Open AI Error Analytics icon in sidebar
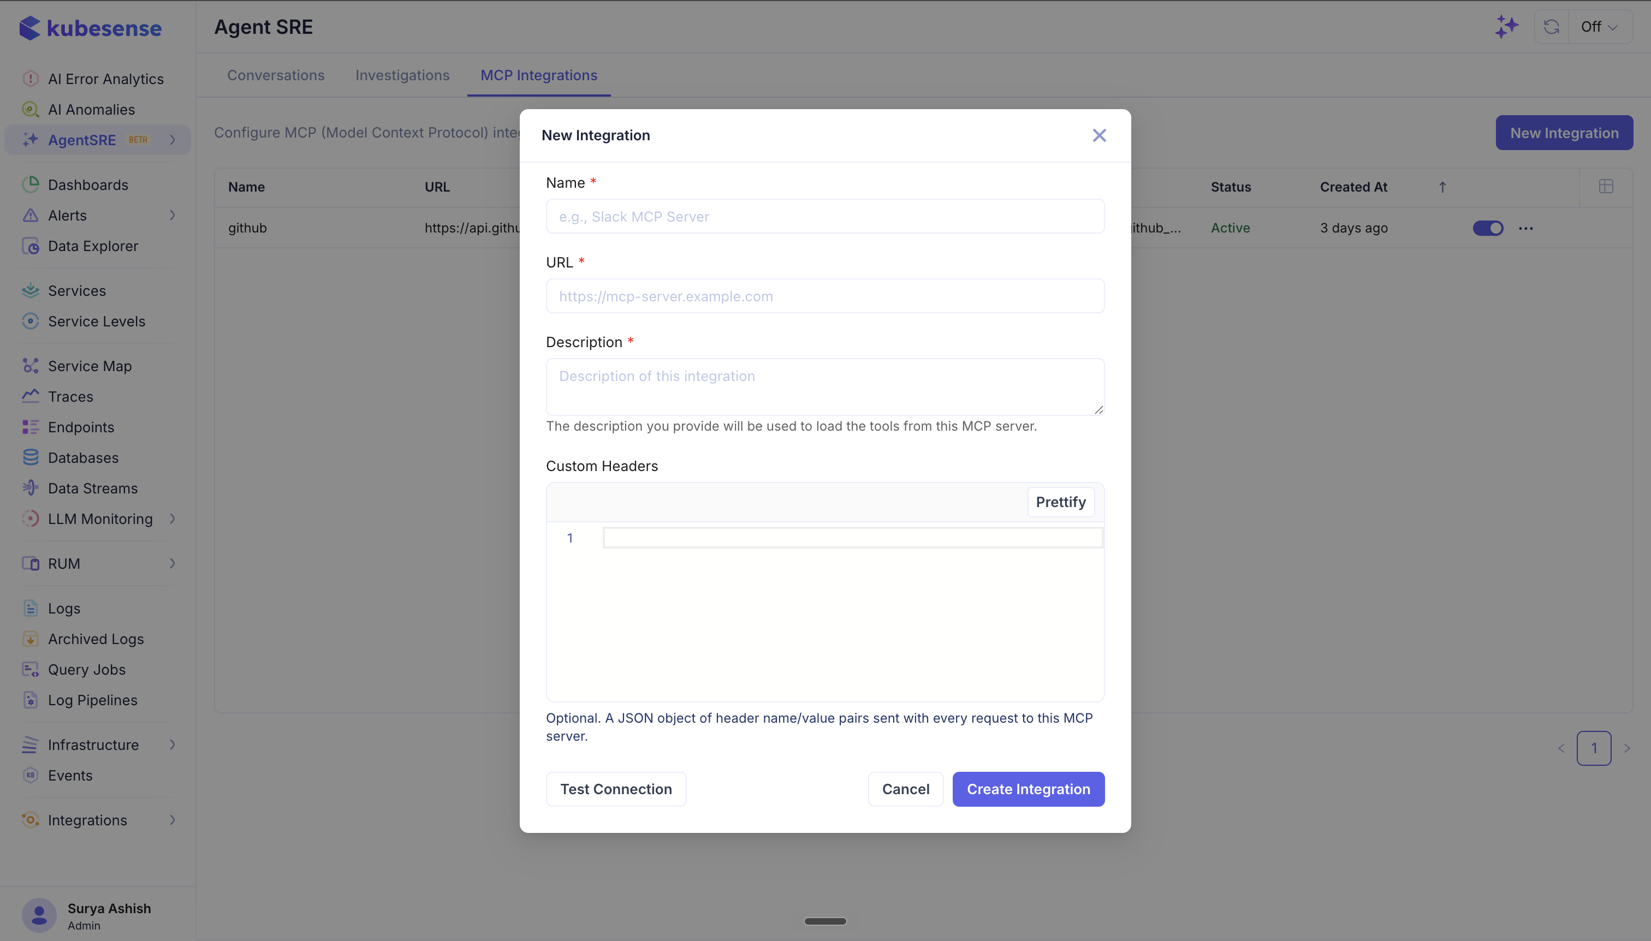 [x=31, y=79]
